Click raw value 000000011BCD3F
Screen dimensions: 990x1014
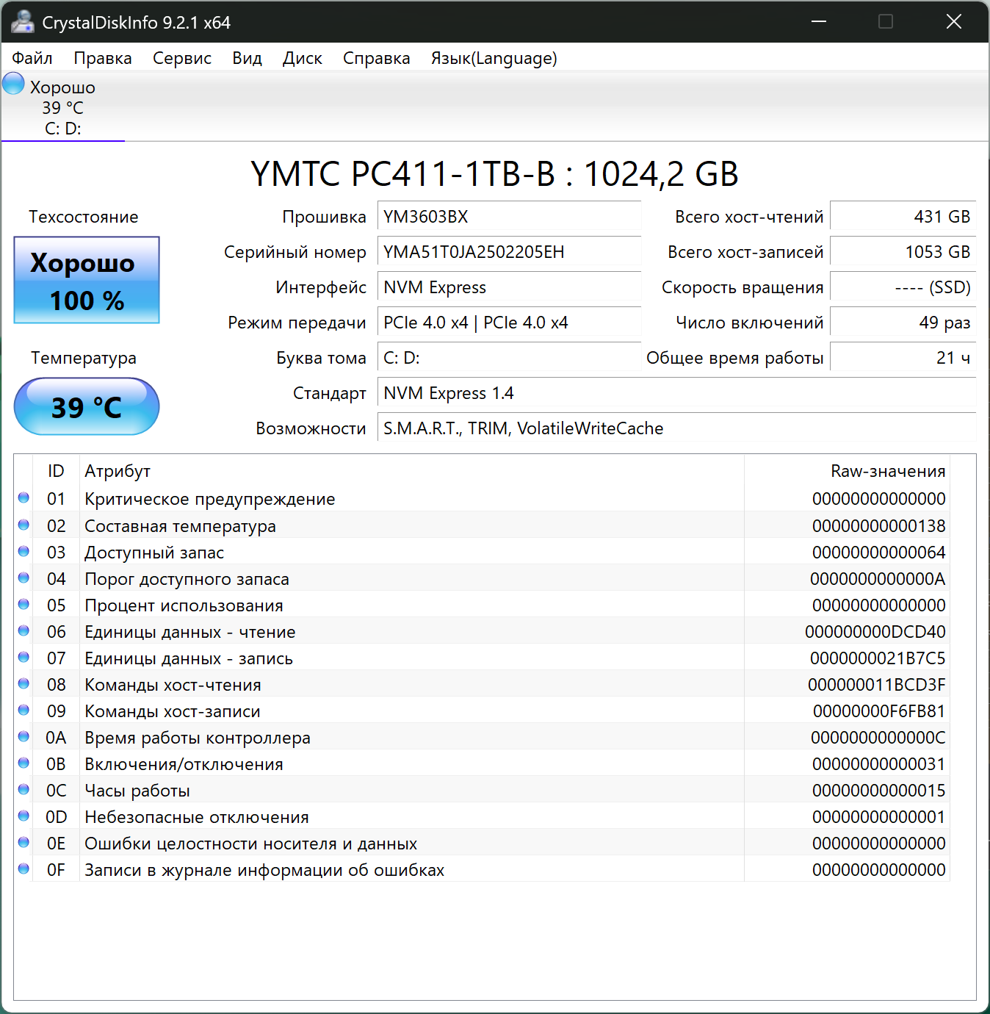[x=876, y=685]
